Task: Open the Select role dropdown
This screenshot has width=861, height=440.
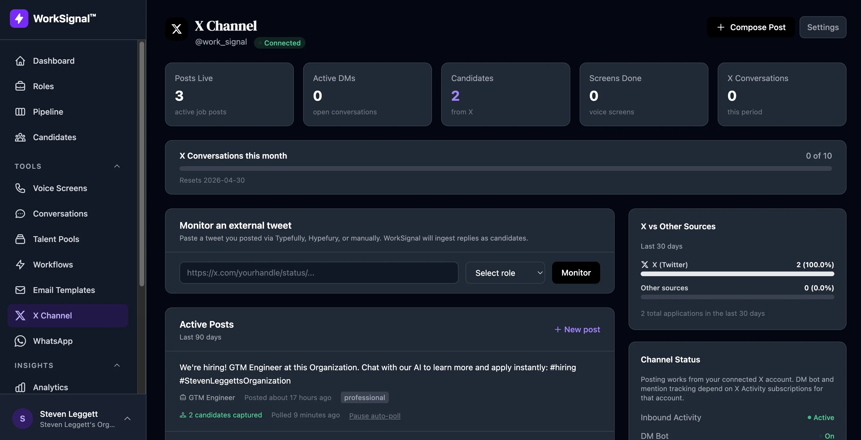Action: 505,273
